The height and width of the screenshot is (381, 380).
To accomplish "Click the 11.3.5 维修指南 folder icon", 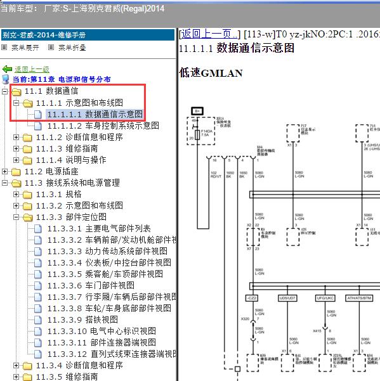I will [27, 377].
